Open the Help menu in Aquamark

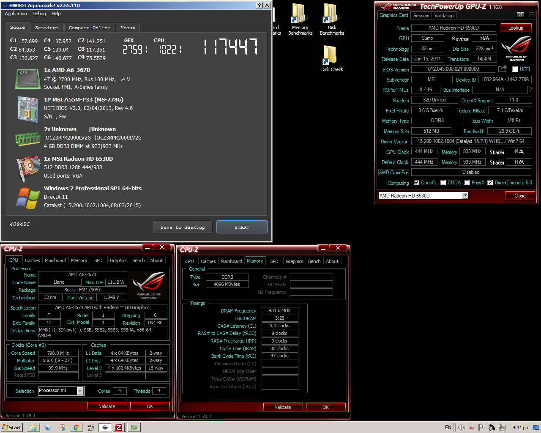(x=56, y=14)
